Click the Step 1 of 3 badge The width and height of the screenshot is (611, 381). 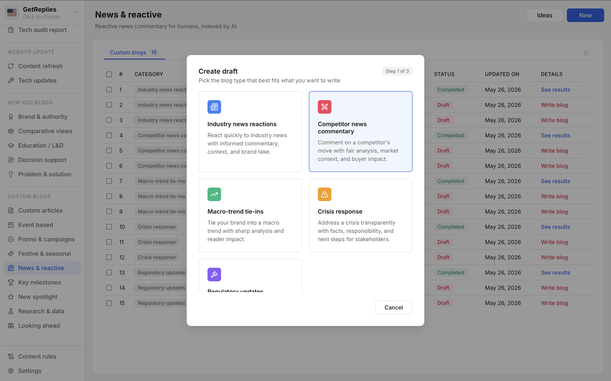click(397, 71)
